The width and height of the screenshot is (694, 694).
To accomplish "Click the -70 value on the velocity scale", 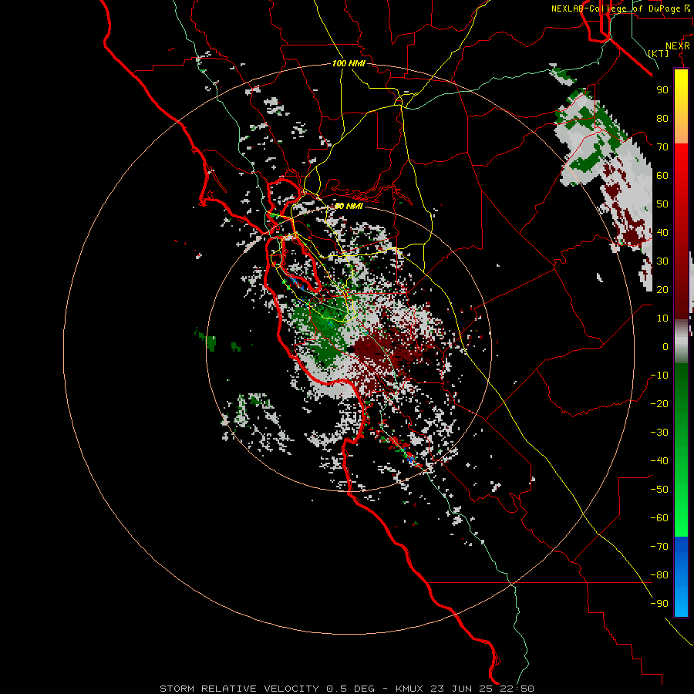I will (659, 547).
